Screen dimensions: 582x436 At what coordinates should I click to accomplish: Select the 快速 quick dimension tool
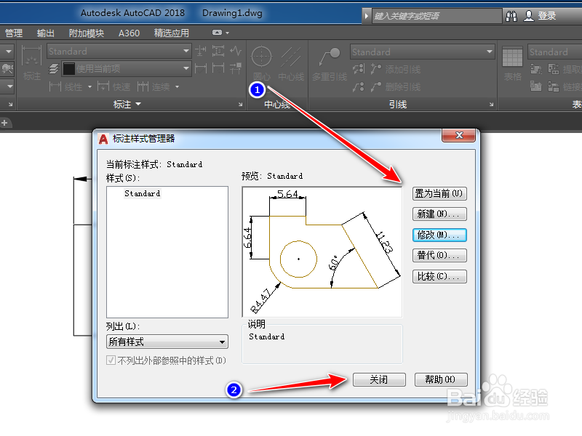[113, 86]
